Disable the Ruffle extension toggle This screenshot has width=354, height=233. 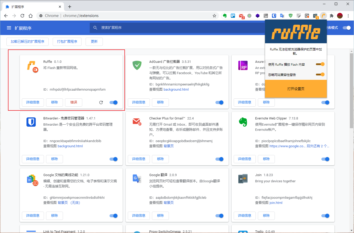pyautogui.click(x=114, y=102)
